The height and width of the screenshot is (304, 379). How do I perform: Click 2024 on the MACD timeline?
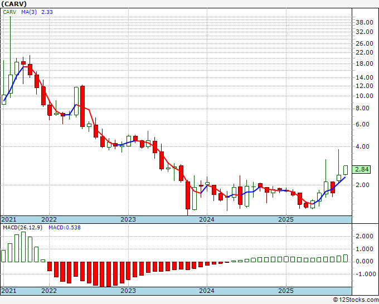[207, 291]
